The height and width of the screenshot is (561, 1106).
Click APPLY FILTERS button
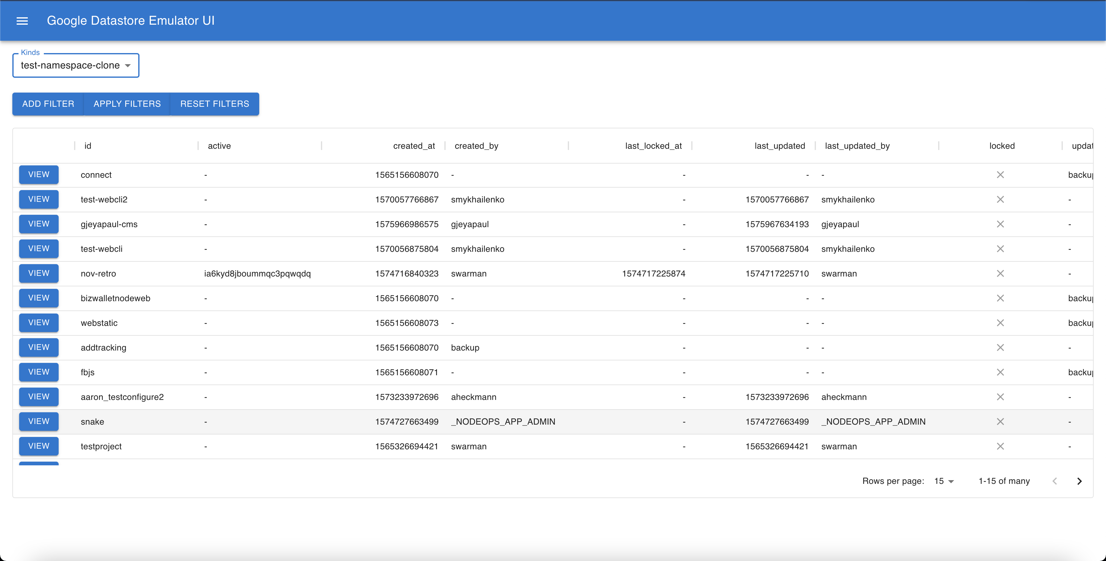[127, 104]
